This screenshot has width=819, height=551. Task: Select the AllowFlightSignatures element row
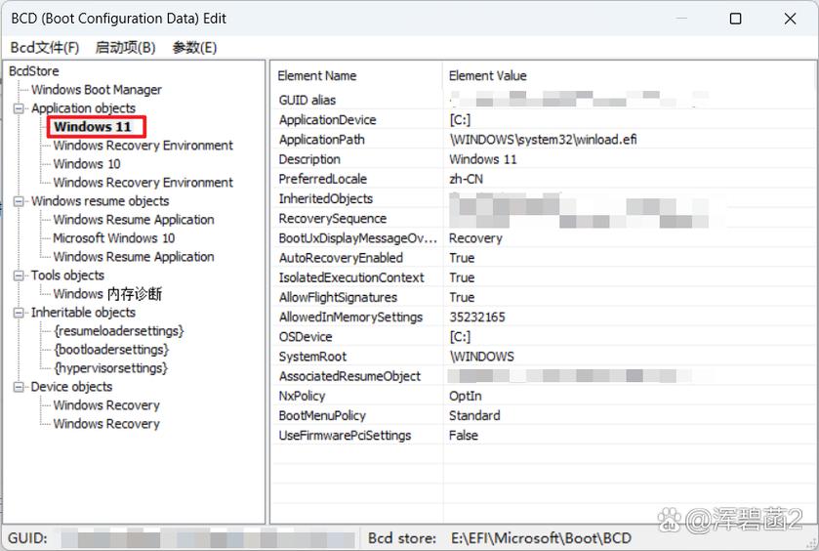click(x=543, y=297)
